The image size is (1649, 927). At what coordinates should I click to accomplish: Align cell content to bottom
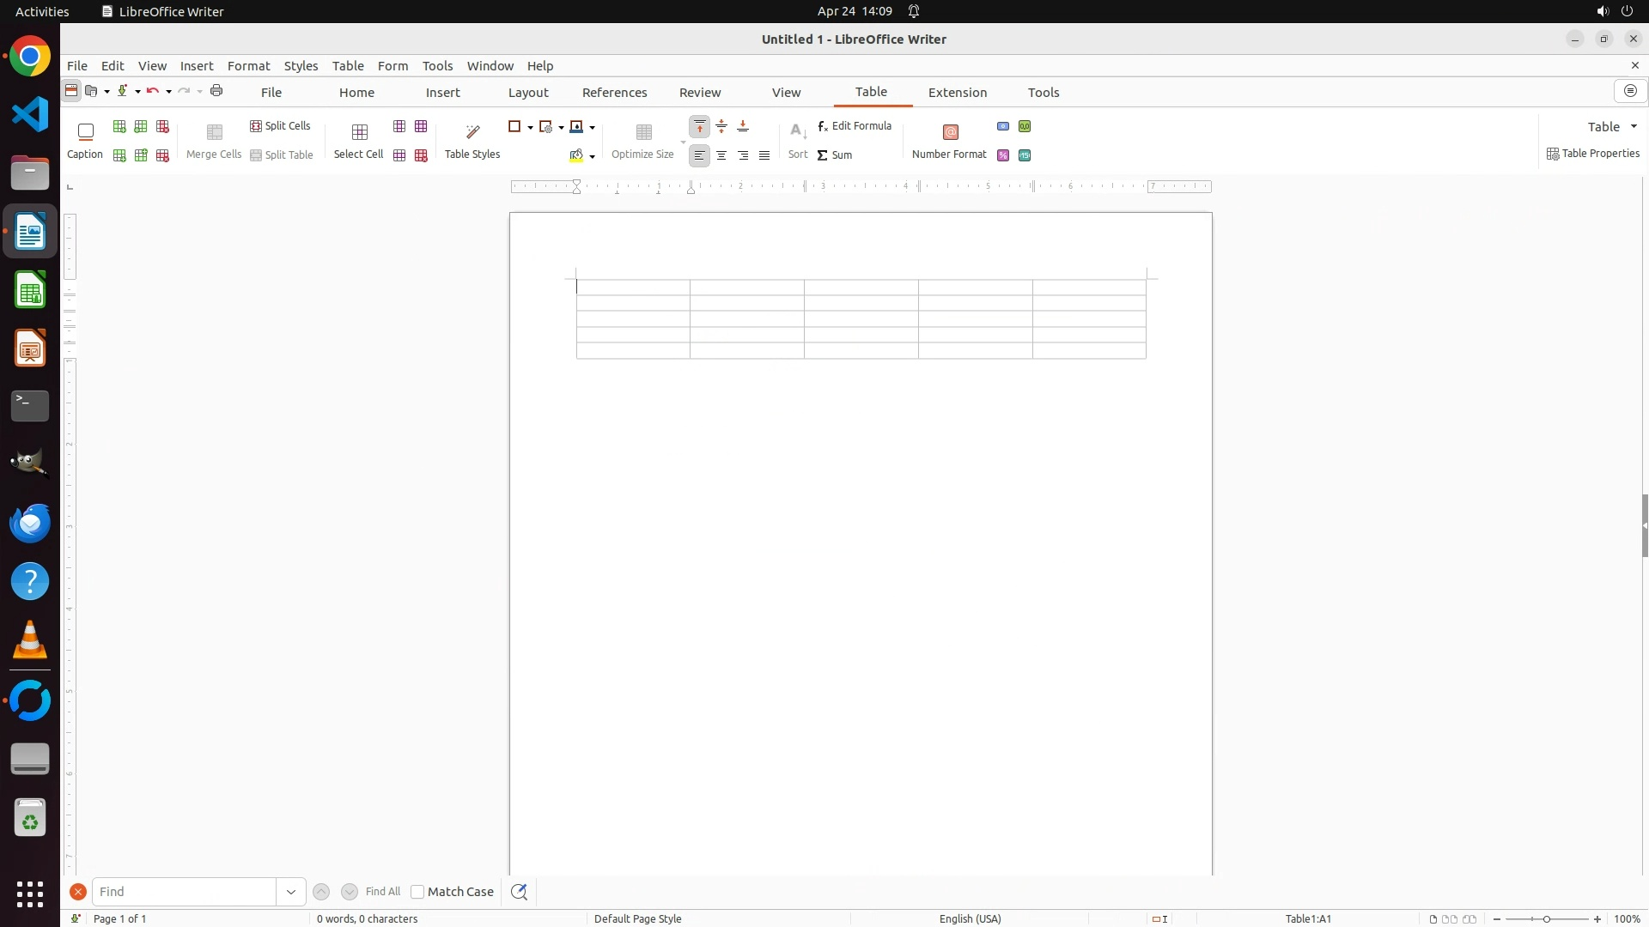[x=743, y=127]
